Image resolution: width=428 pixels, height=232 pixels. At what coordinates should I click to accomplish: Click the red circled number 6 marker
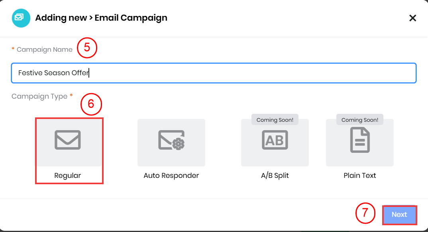click(x=91, y=103)
